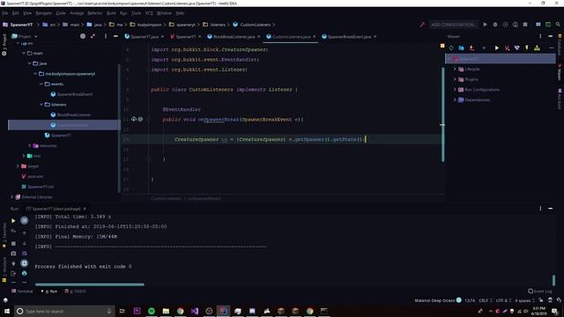564x317 pixels.
Task: Click the Debug bug icon in top toolbar
Action: coord(495,25)
